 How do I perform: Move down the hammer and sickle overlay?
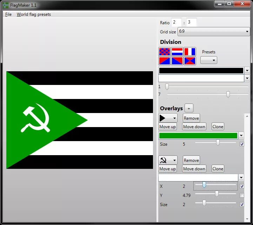(x=194, y=169)
